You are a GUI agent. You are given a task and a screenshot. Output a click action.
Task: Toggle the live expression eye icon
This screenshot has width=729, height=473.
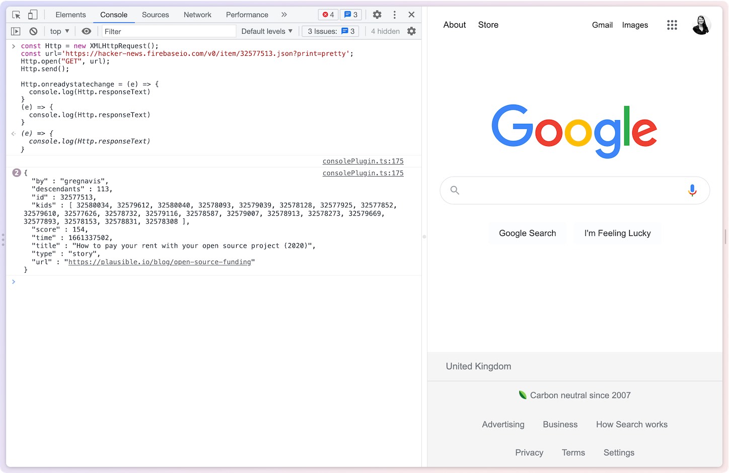pyautogui.click(x=87, y=31)
